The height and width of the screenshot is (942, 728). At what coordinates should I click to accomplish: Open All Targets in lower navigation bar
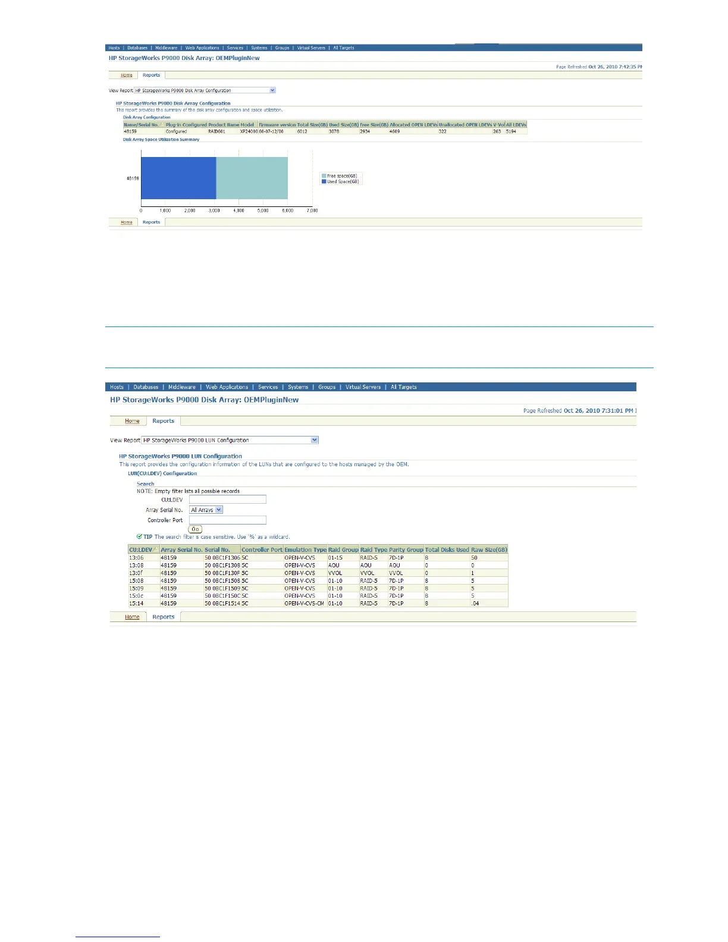click(x=403, y=387)
